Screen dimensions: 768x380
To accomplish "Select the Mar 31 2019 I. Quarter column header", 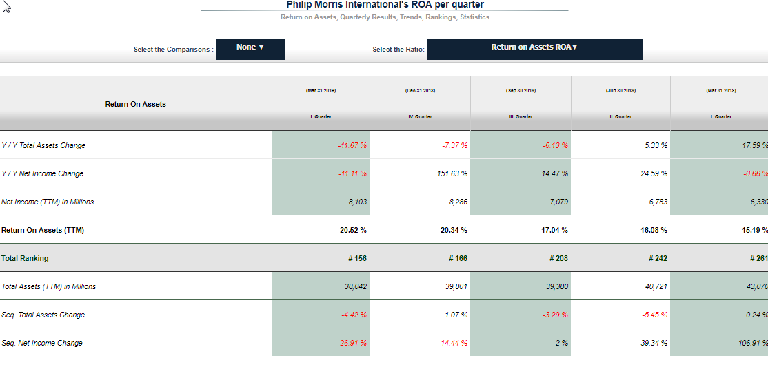I will click(321, 103).
